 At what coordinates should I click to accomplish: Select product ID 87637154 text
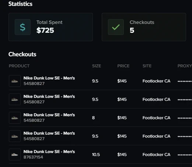(x=33, y=157)
